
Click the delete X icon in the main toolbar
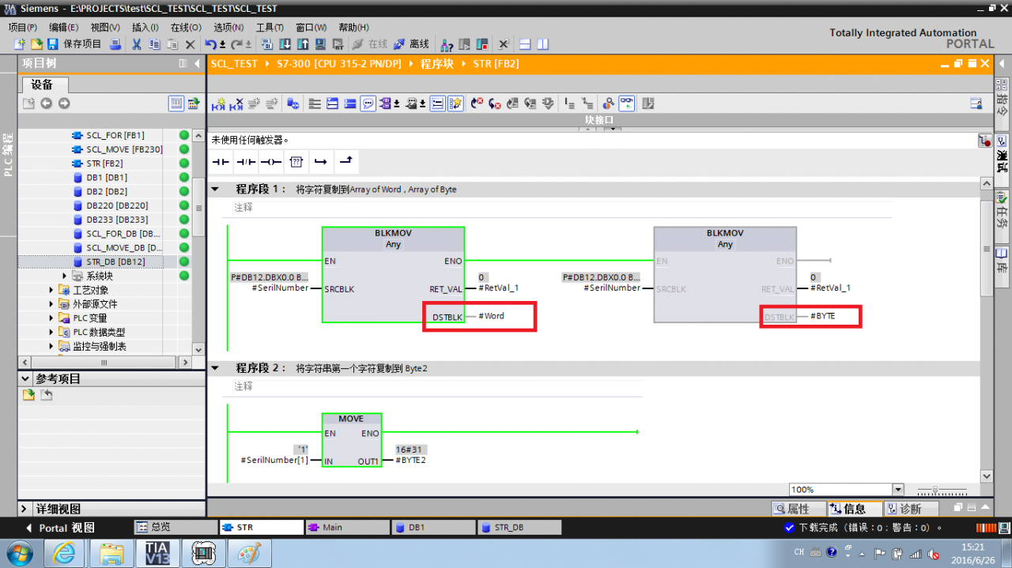pos(190,44)
